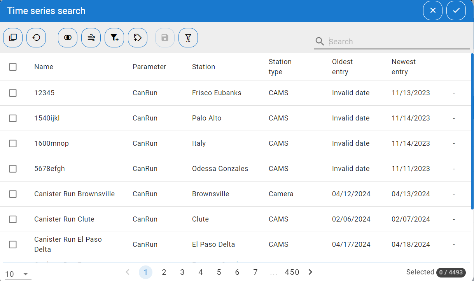Sort by the Station type column header

[x=280, y=67]
